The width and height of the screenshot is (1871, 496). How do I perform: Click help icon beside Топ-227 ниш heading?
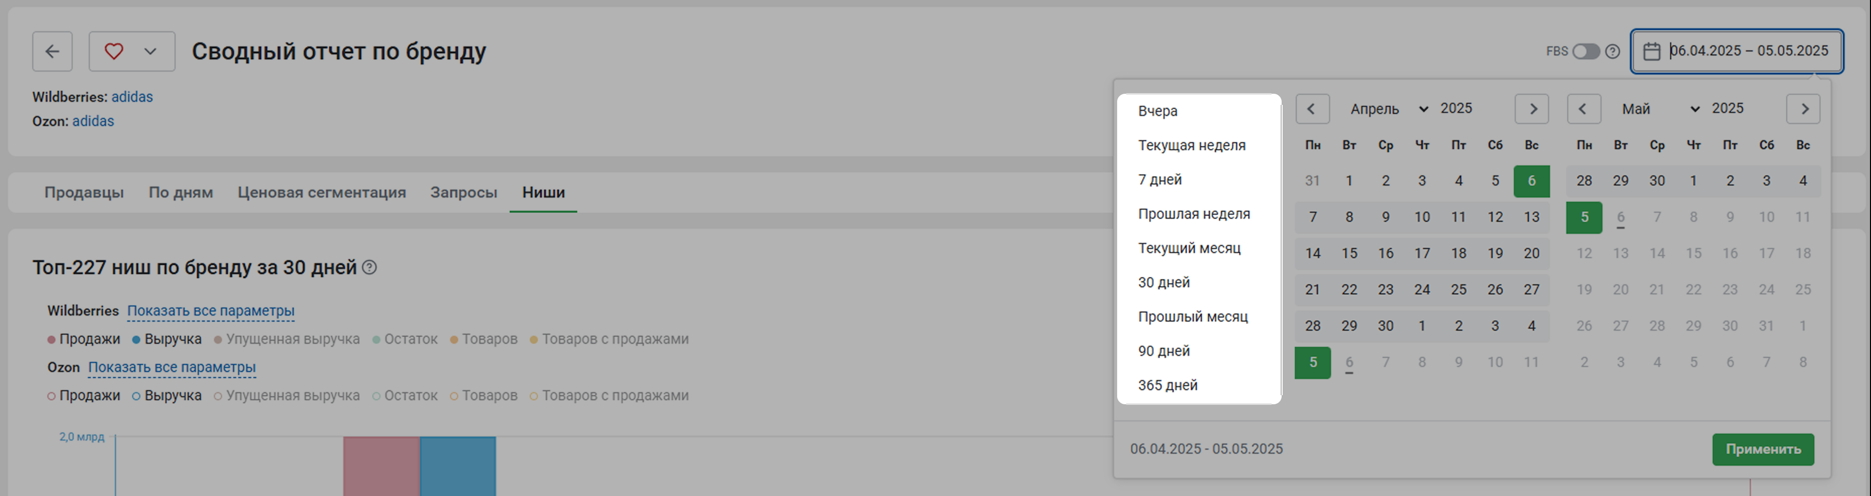pos(370,268)
